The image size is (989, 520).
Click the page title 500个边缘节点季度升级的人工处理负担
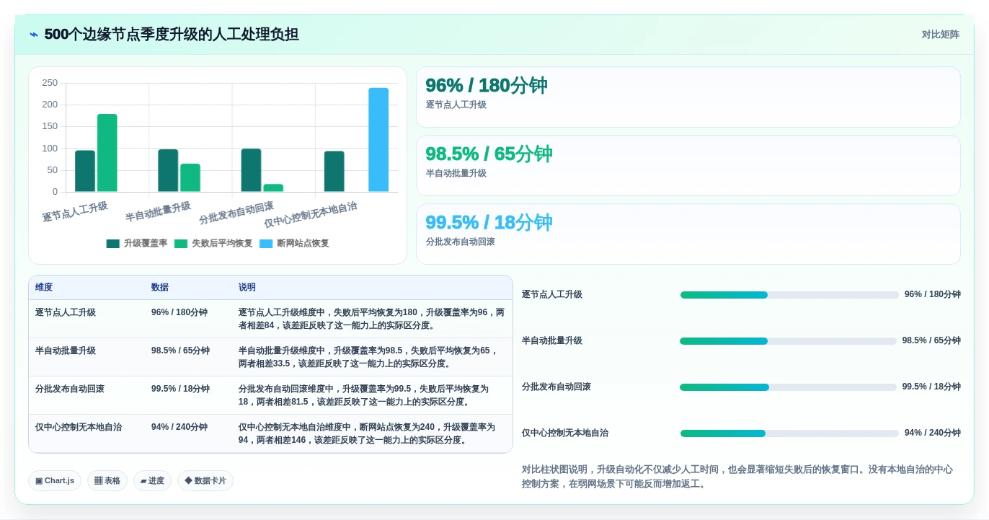(172, 35)
